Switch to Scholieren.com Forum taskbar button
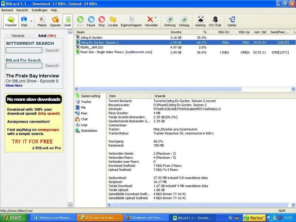296x222 pixels. [145, 218]
